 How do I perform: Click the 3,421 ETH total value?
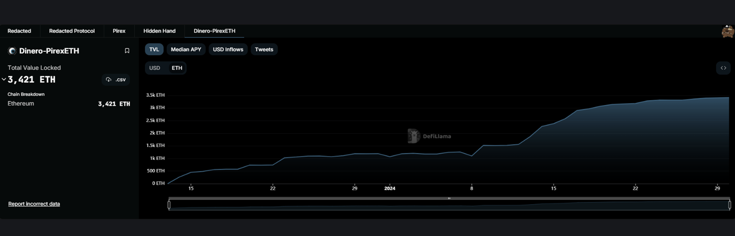pyautogui.click(x=31, y=79)
